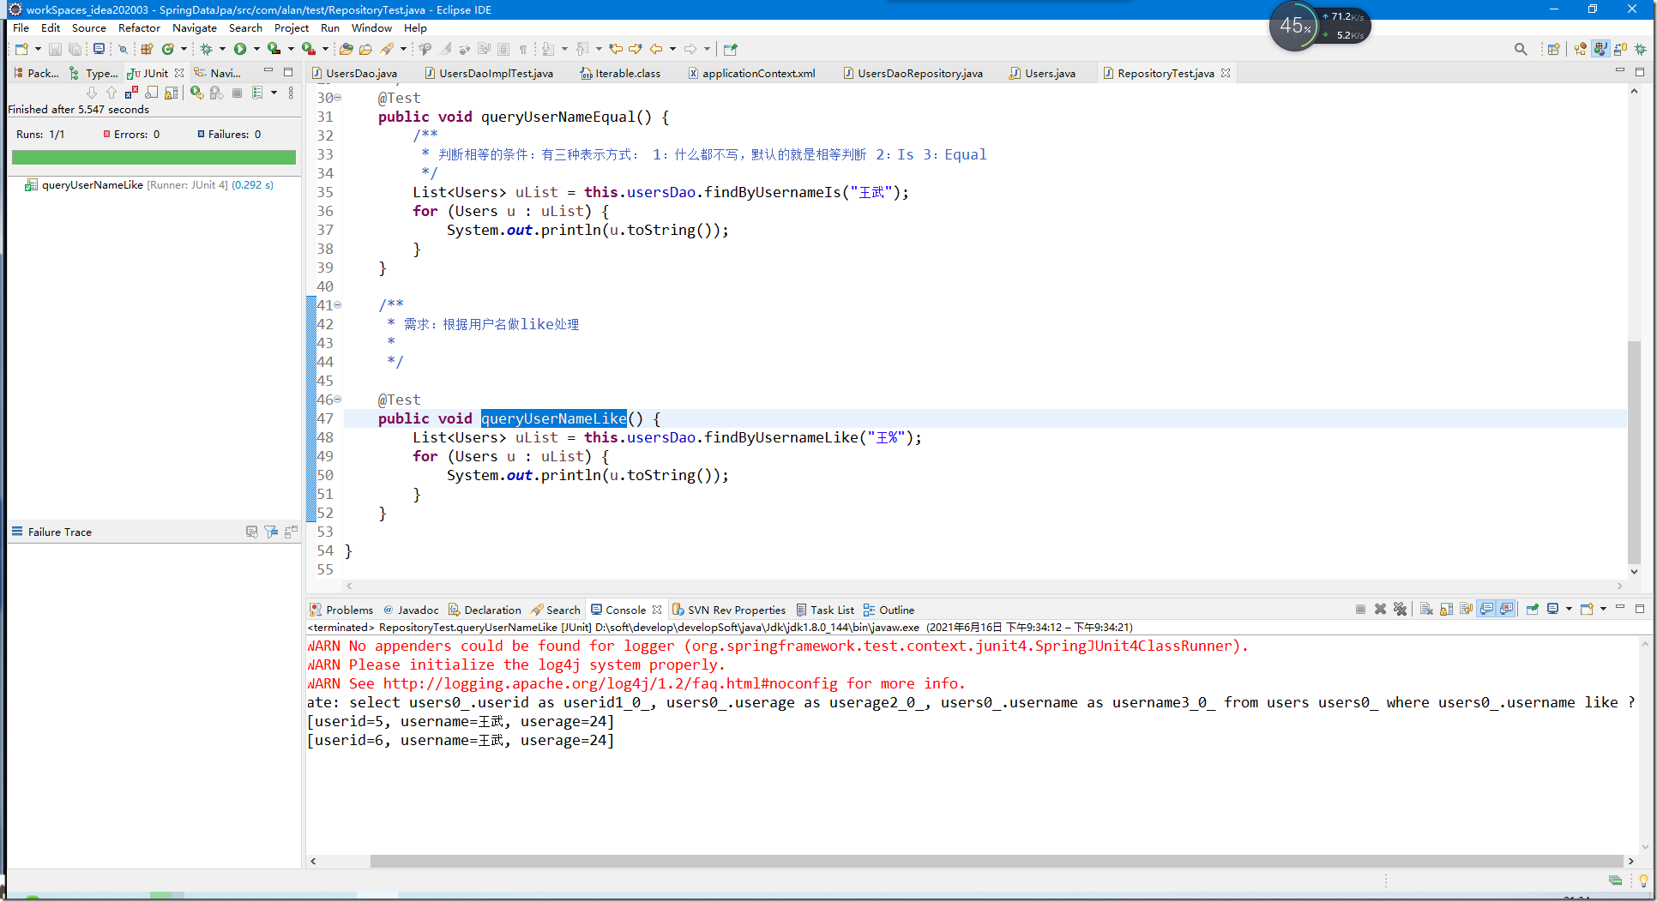The height and width of the screenshot is (902, 1657).
Task: Click Previous Failed Test arrow in JUnit view
Action: (111, 93)
